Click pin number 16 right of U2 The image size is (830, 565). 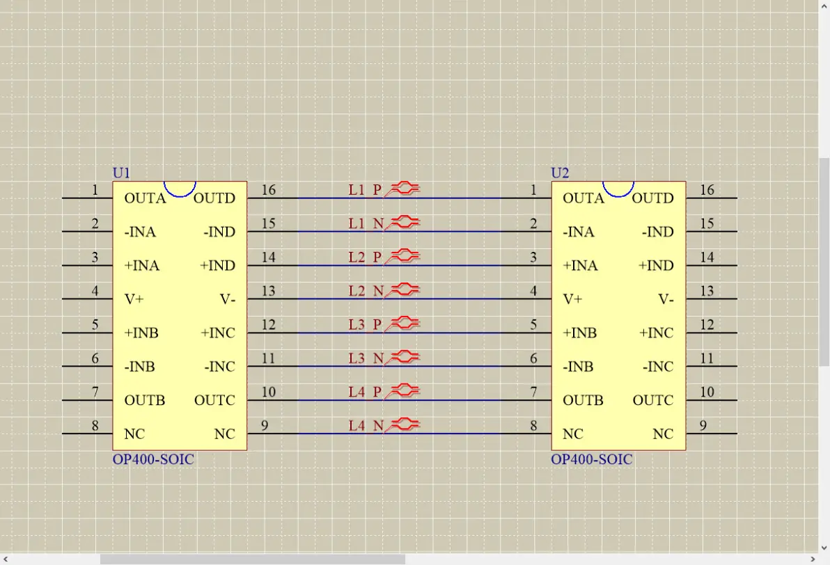click(707, 190)
